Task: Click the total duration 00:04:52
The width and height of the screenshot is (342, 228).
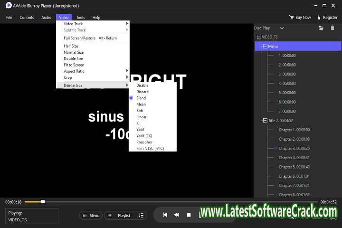Action: coord(329,202)
